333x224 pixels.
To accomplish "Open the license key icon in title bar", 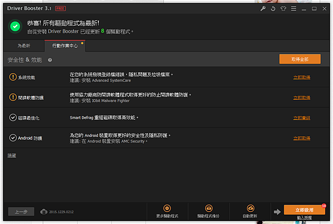I will [263, 8].
